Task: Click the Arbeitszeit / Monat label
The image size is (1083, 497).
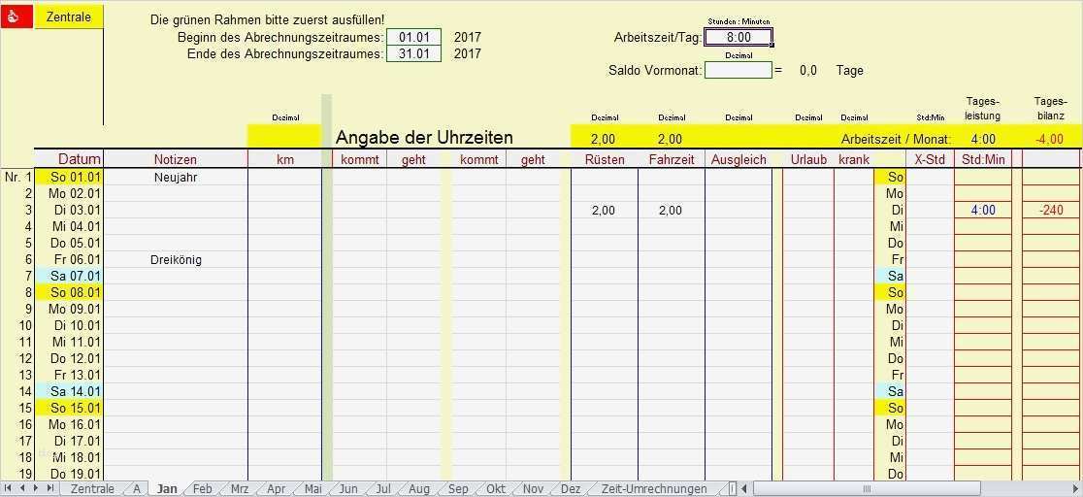Action: (x=896, y=139)
